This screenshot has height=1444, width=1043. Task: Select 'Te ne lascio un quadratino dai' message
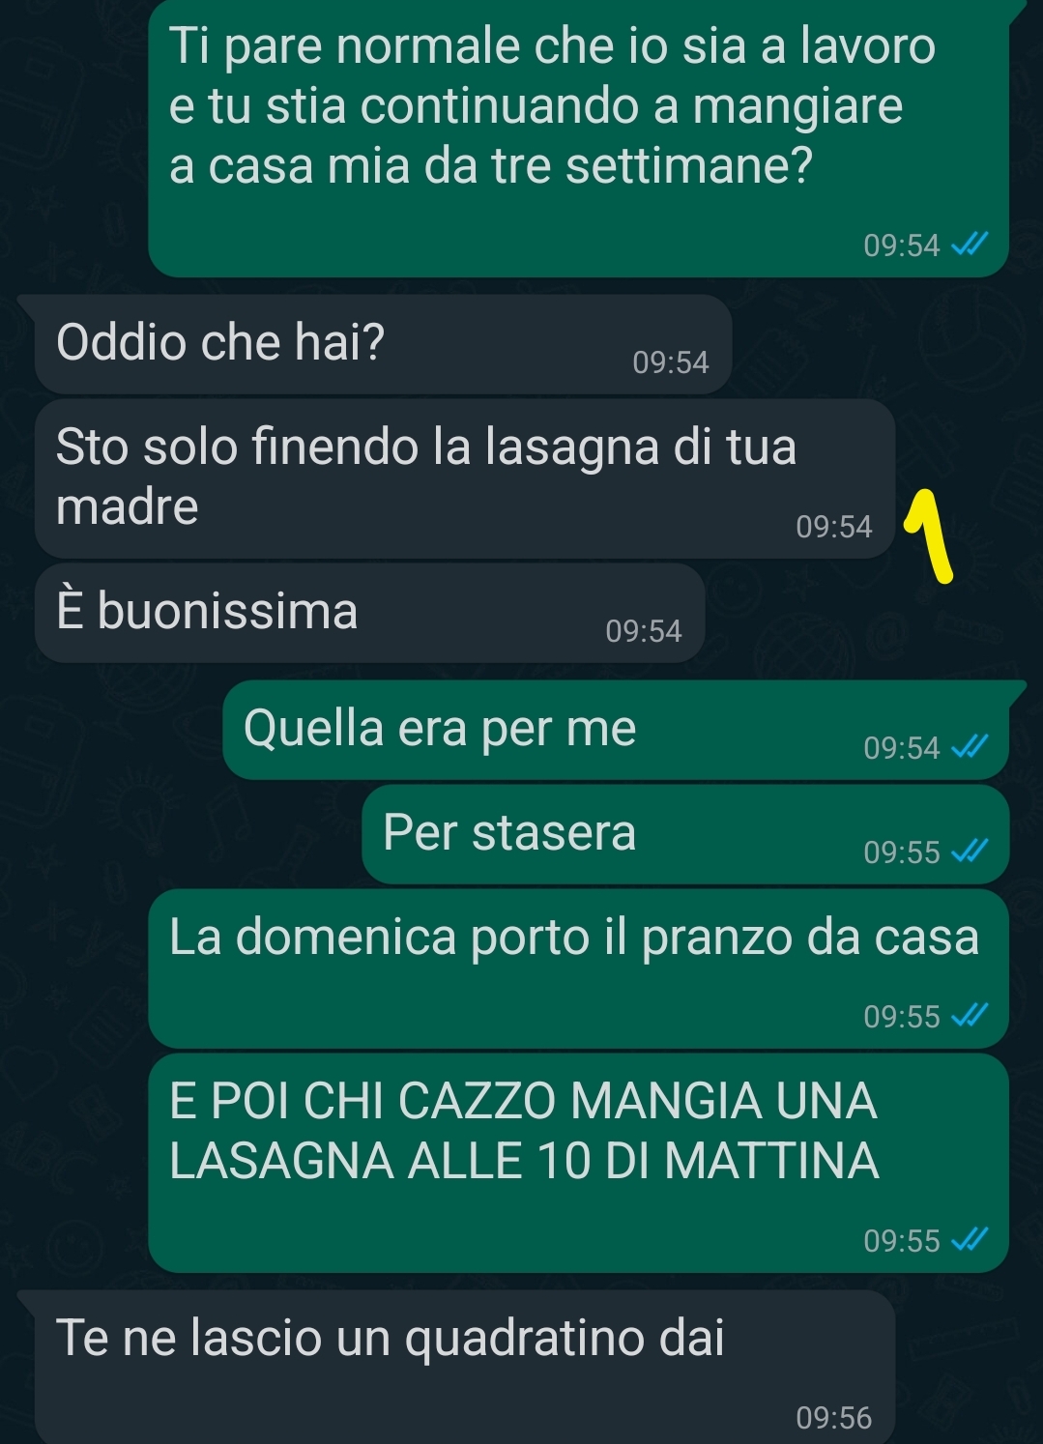465,1367
